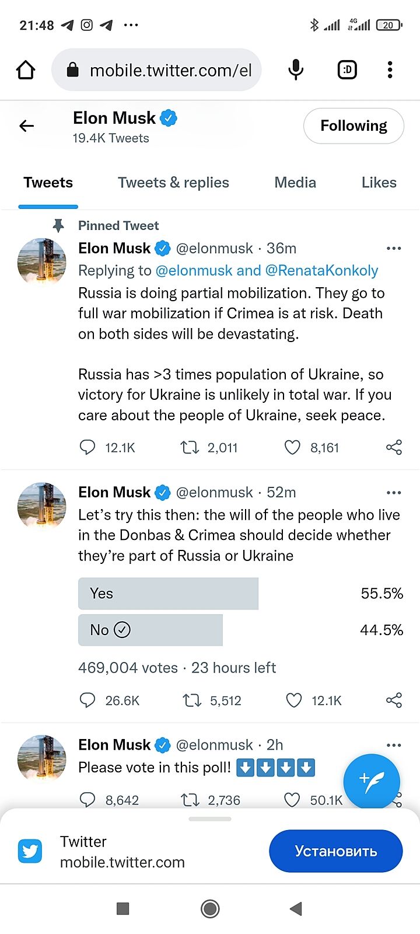Open the browser tab switcher
The width and height of the screenshot is (420, 934).
[x=347, y=70]
